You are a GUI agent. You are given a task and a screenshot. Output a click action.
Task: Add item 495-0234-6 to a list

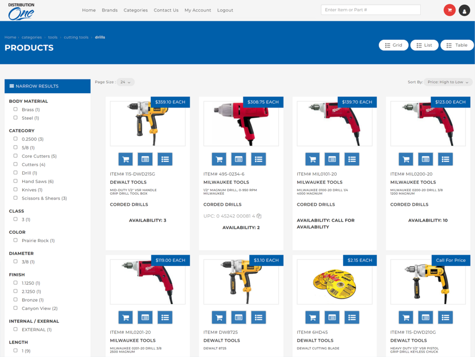pos(258,159)
